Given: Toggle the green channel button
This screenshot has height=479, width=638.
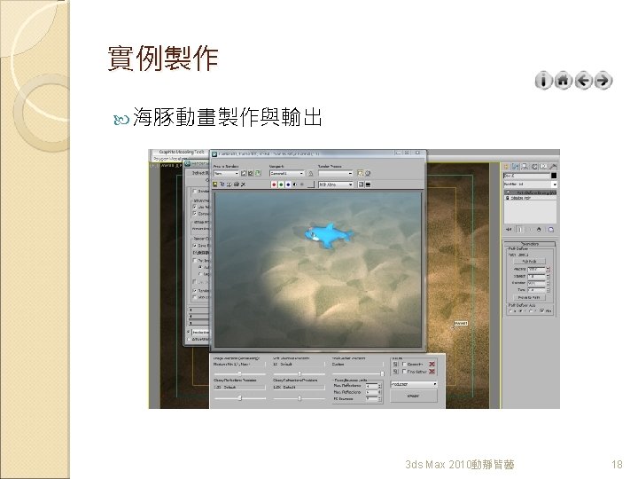Looking at the screenshot, I should click(281, 185).
